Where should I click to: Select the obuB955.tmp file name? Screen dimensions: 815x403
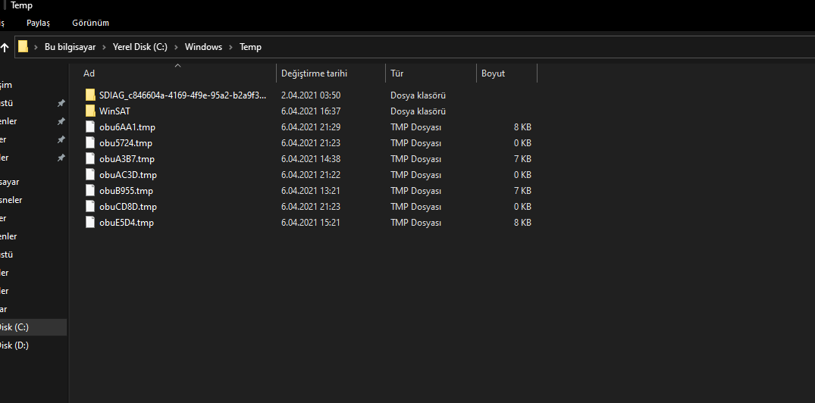tap(126, 191)
